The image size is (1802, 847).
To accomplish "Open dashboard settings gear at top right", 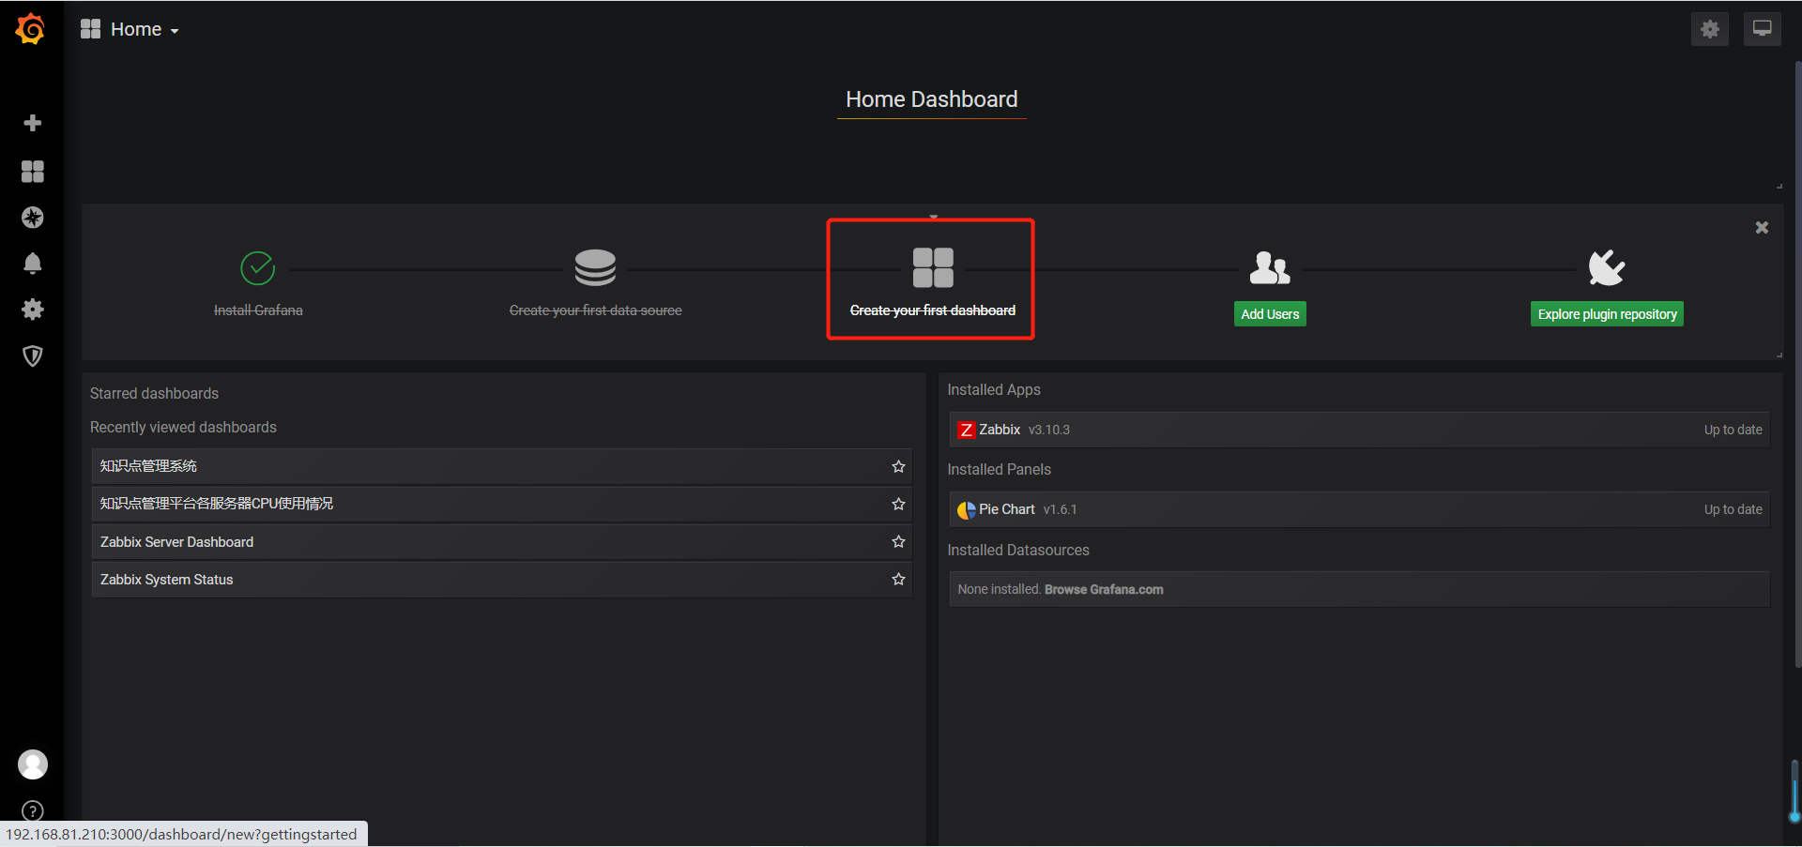I will [1709, 28].
